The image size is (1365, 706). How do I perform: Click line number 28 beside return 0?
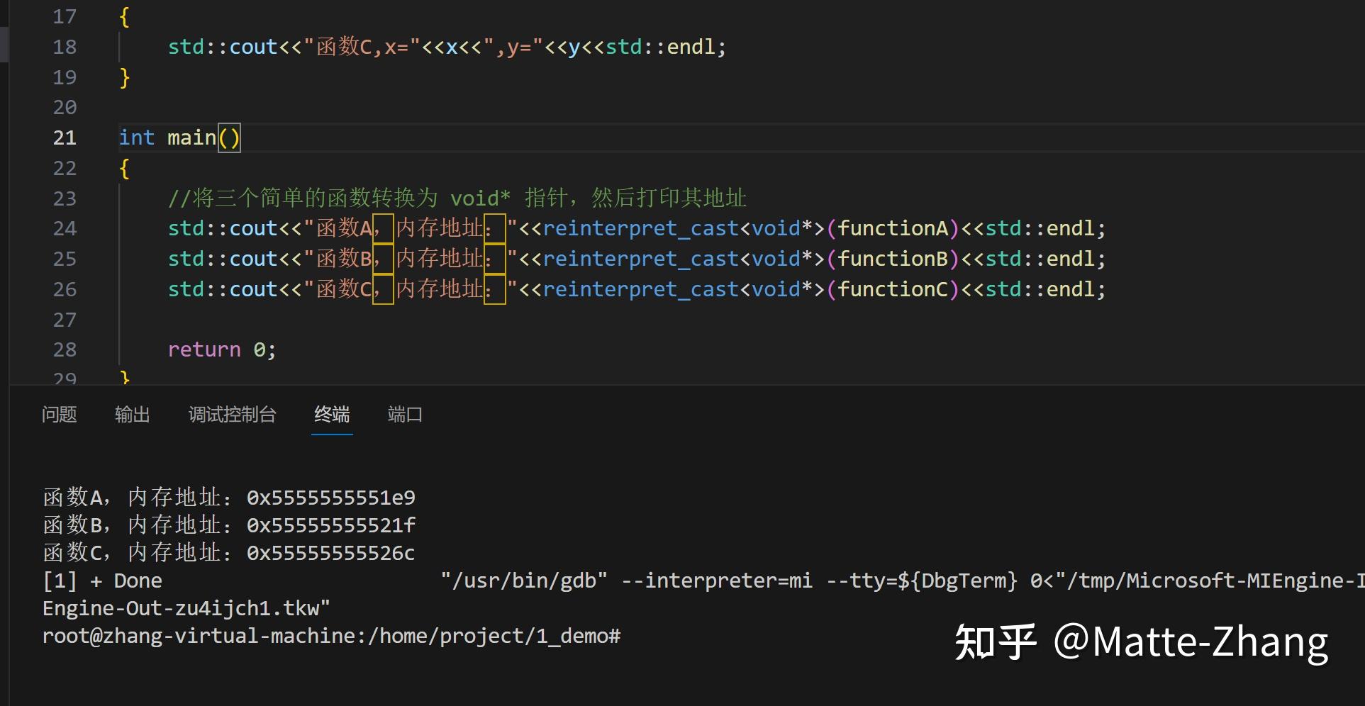[65, 349]
